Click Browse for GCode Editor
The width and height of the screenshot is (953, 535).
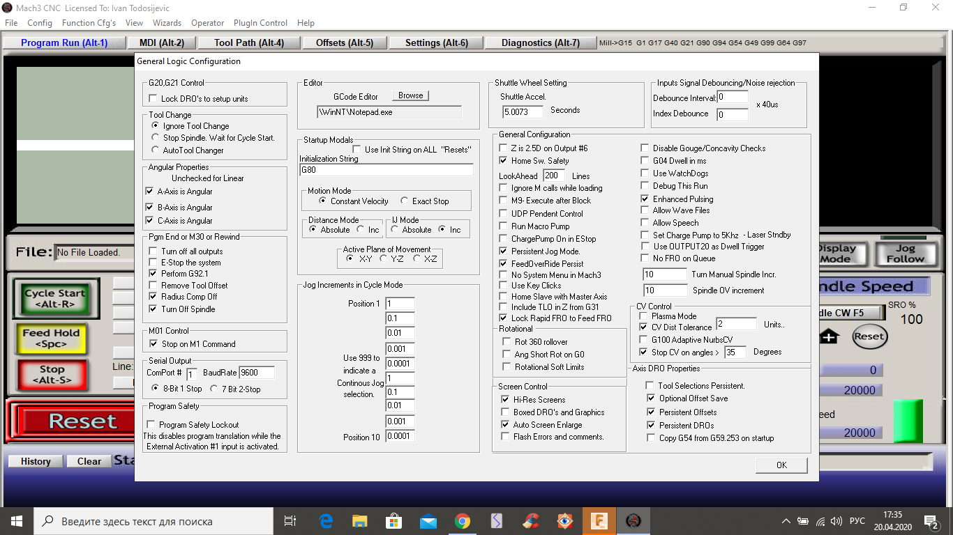tap(410, 95)
